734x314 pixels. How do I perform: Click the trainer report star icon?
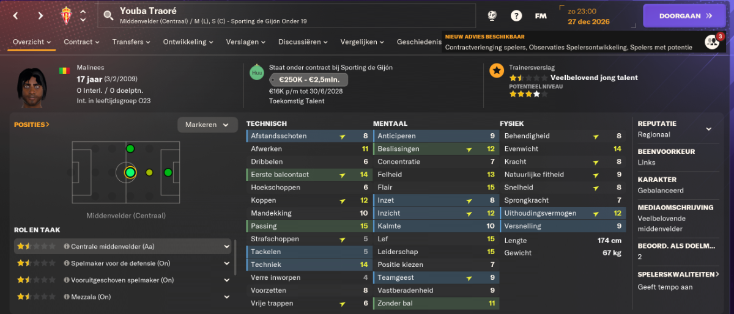(496, 71)
